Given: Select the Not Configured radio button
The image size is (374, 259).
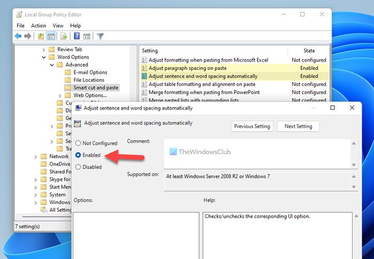Looking at the screenshot, I should pyautogui.click(x=78, y=143).
